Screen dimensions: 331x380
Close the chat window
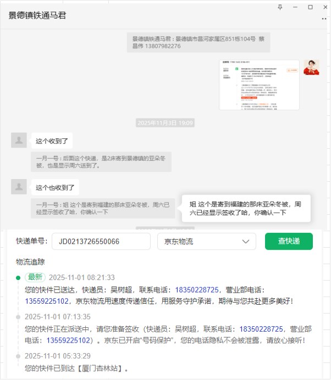tap(326, 7)
